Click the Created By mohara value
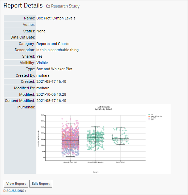This screenshot has width=188, height=195. (x=43, y=75)
